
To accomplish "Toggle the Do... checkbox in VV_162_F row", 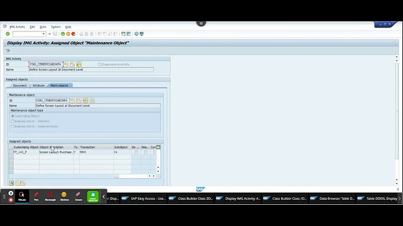I will coord(136,152).
